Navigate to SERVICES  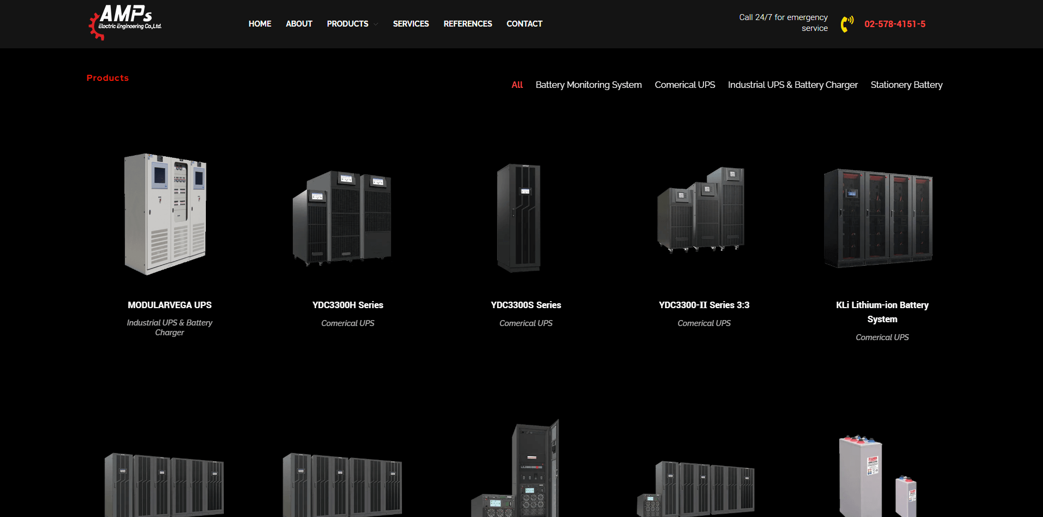[411, 24]
